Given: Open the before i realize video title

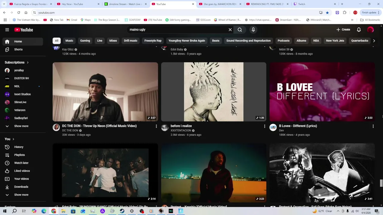Looking at the screenshot, I should [x=181, y=126].
